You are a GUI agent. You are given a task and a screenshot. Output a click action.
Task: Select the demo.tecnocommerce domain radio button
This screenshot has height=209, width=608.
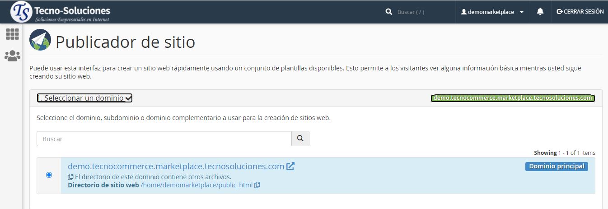[x=49, y=175]
